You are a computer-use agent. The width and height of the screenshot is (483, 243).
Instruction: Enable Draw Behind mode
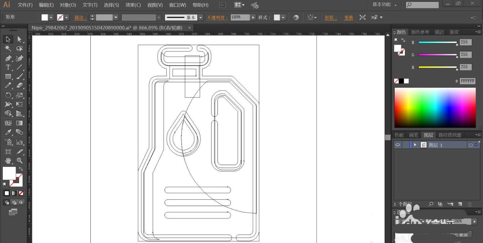click(14, 202)
